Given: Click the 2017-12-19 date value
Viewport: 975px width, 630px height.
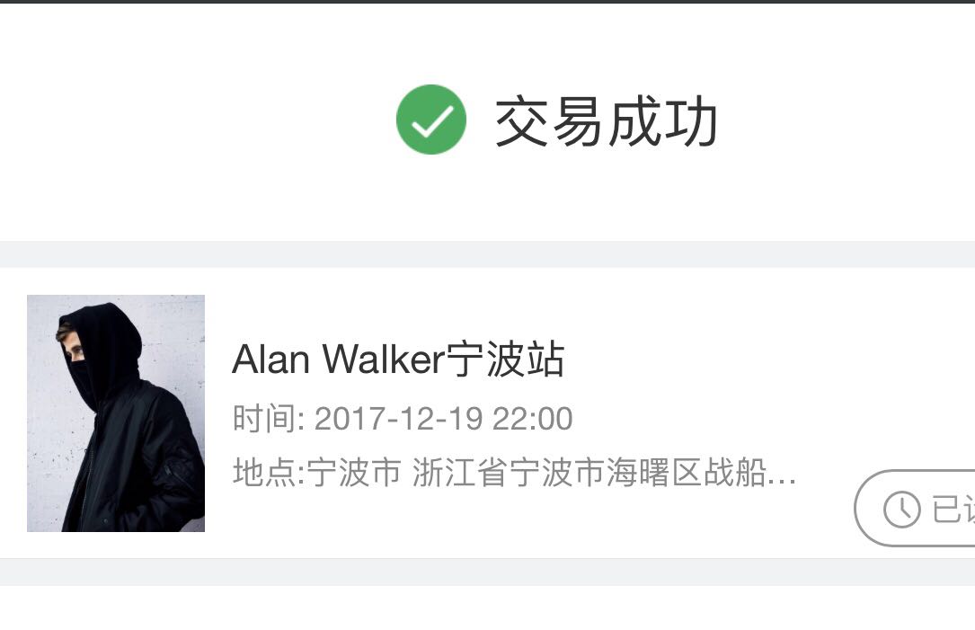Looking at the screenshot, I should pyautogui.click(x=399, y=419).
